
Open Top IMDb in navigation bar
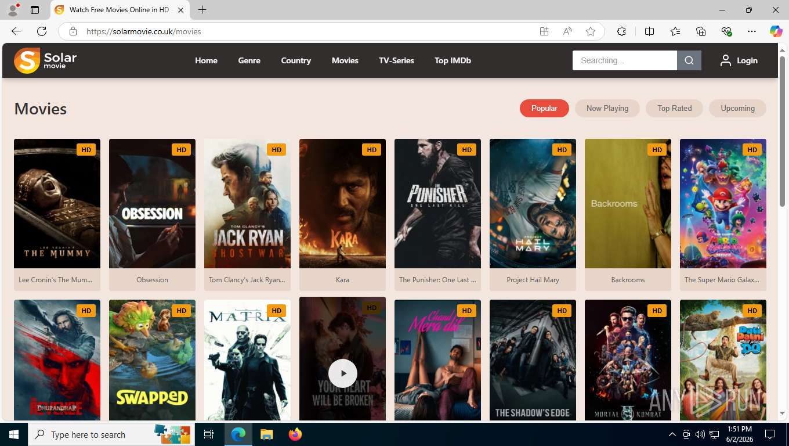coord(453,60)
